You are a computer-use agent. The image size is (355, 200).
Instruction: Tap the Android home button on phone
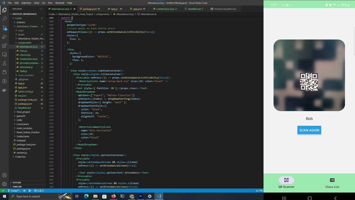(x=310, y=198)
